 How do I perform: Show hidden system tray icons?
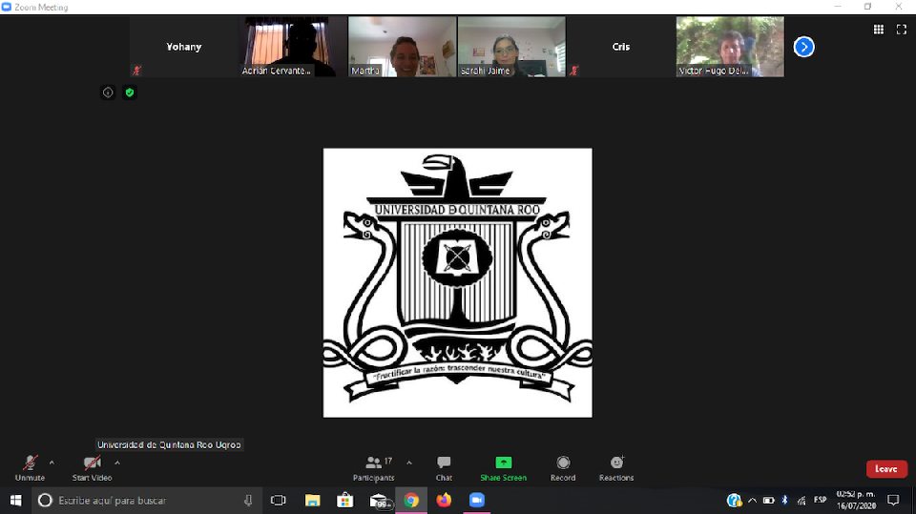pos(752,501)
